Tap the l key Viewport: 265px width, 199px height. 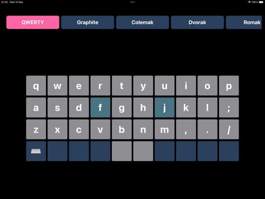(x=207, y=108)
